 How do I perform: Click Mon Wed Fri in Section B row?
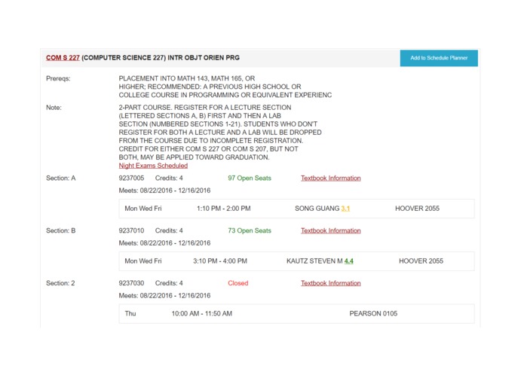(143, 261)
